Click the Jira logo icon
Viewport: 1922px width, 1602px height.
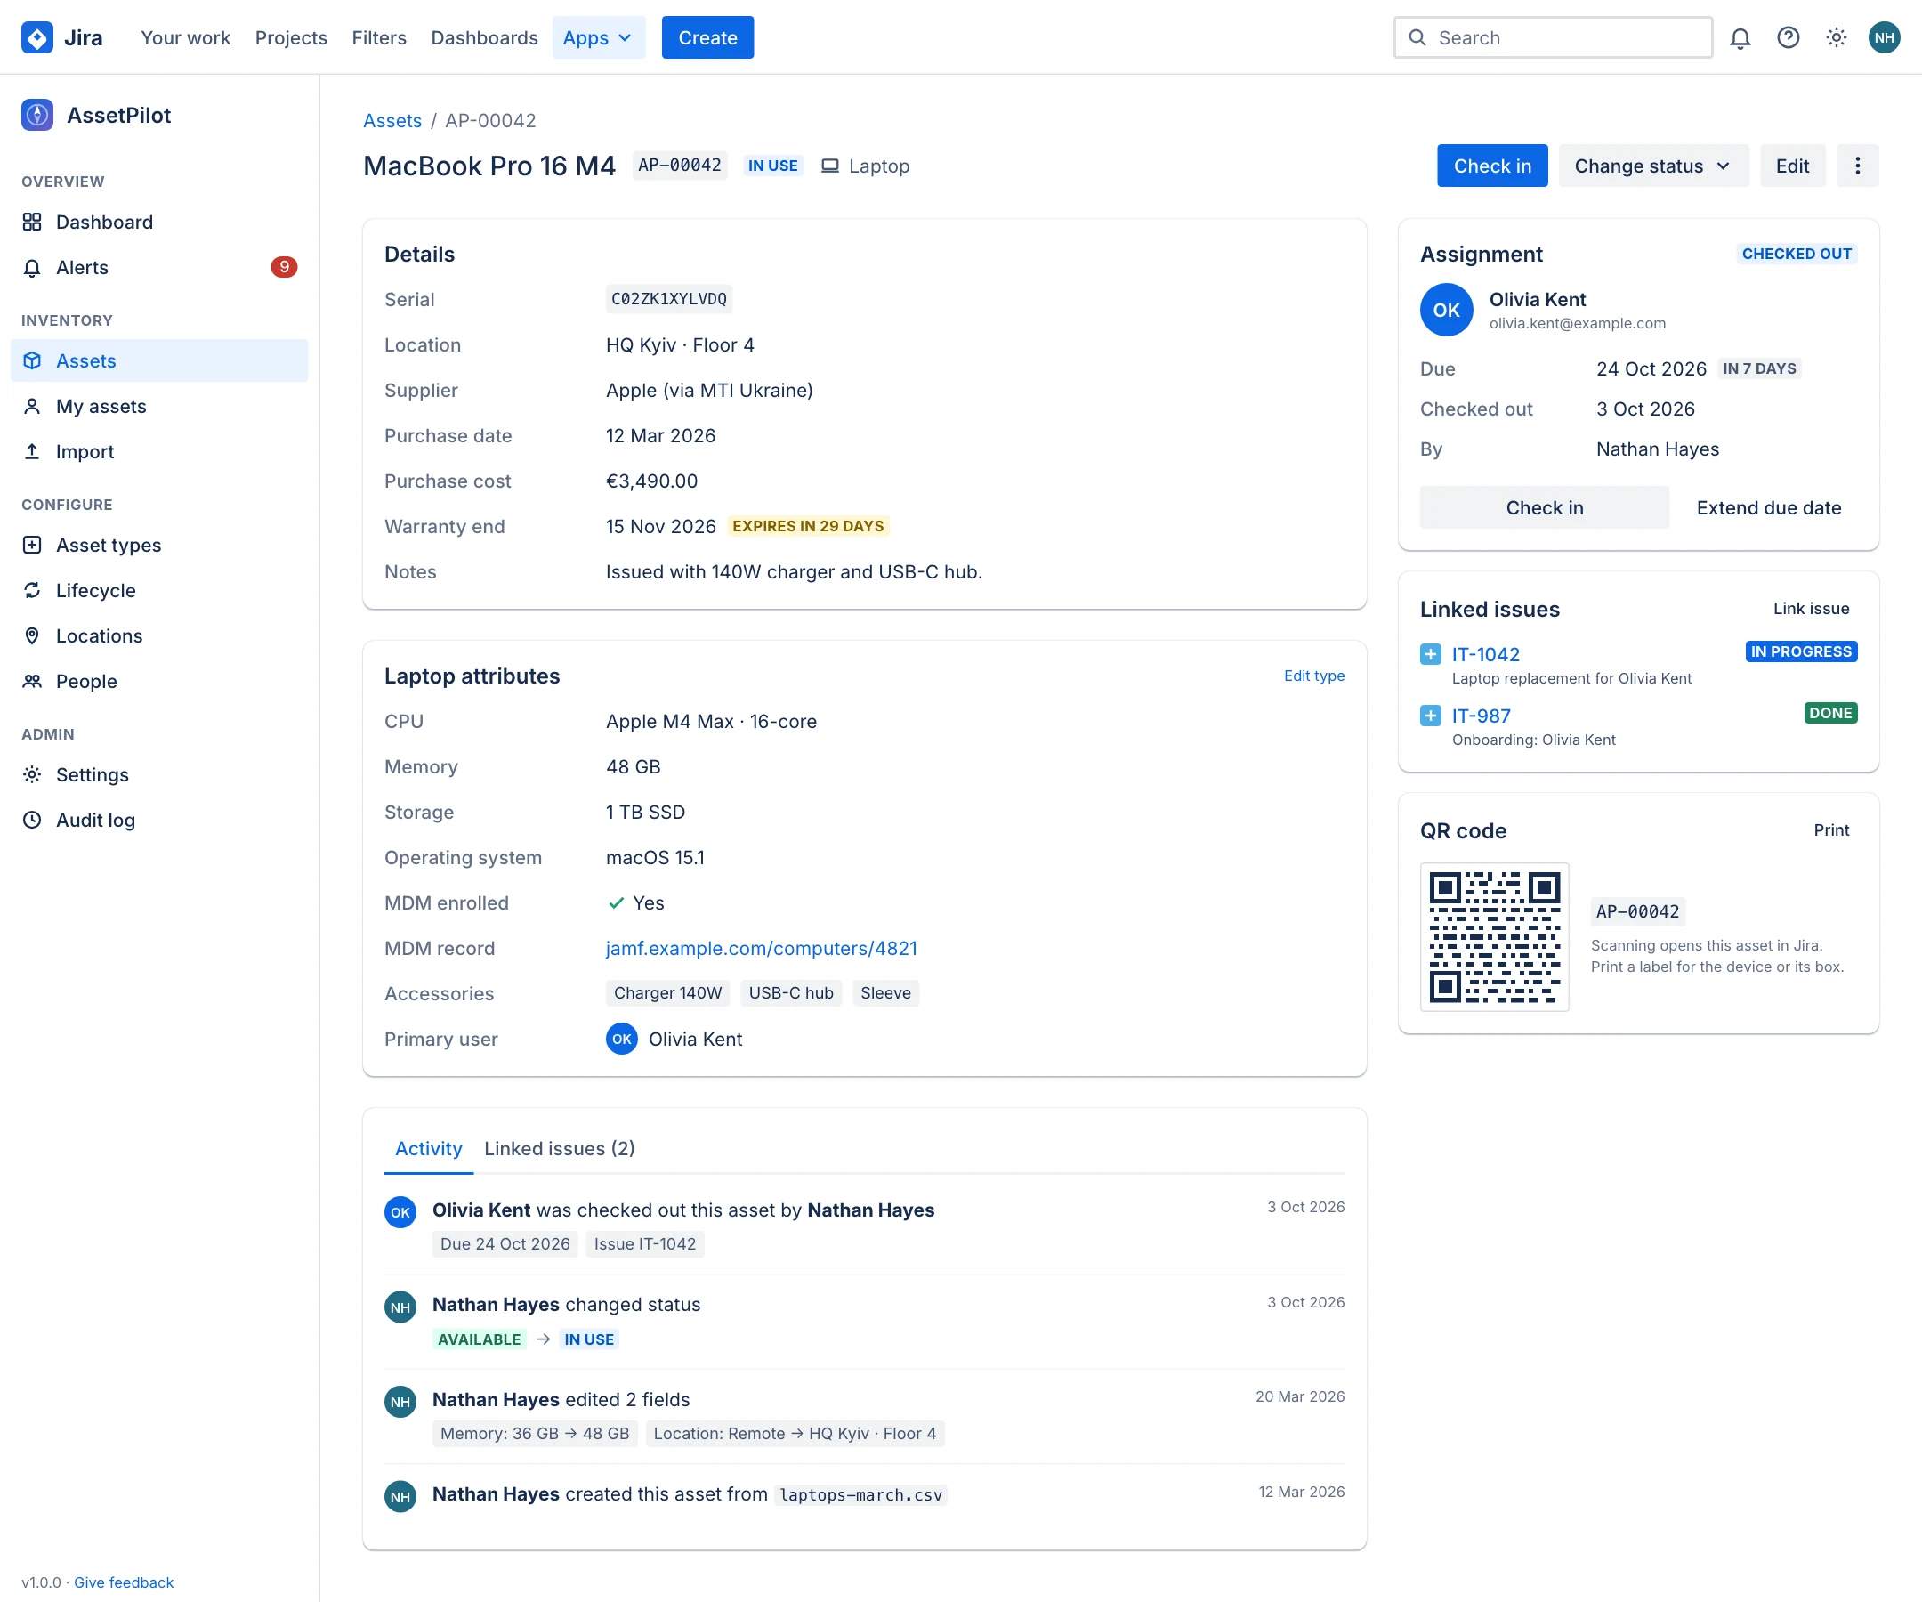(x=36, y=37)
